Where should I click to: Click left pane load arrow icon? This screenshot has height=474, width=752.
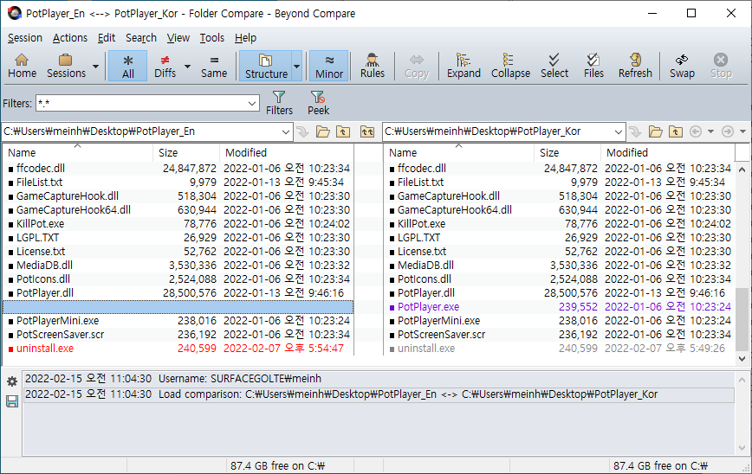pos(302,131)
